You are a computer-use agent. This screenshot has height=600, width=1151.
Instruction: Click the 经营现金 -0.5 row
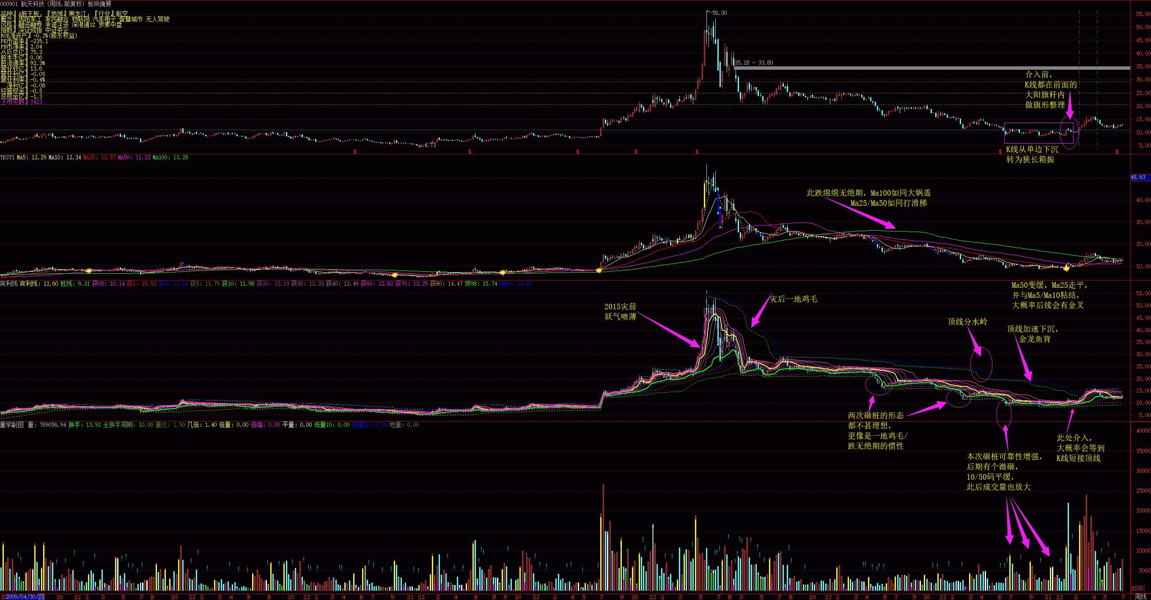22,90
